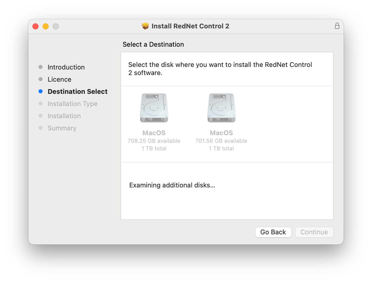Screen dimensions: 372x282
Task: Select the Licence step in the sidebar
Action: [60, 79]
